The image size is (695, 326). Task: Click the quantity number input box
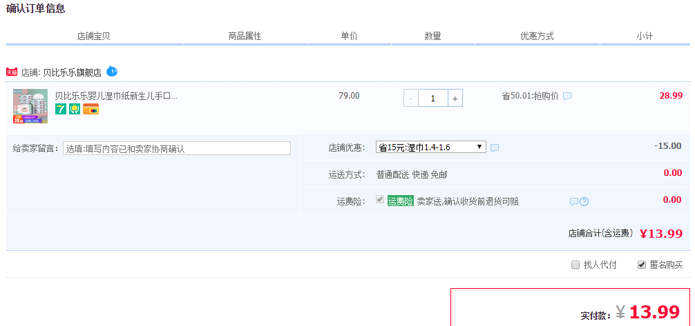click(433, 99)
